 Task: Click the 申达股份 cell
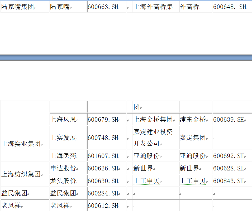coord(68,168)
